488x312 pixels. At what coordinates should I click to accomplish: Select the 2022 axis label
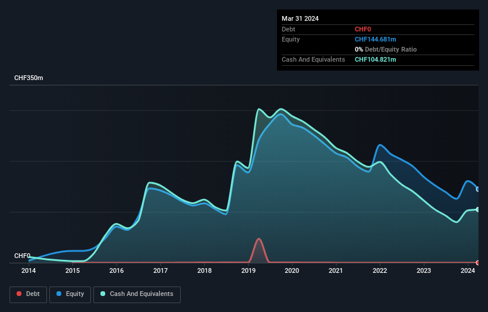pyautogui.click(x=380, y=270)
